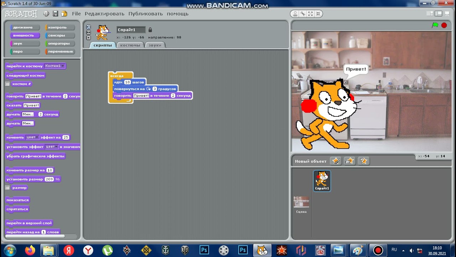Select the внешность block category
The image size is (456, 257).
pos(25,35)
